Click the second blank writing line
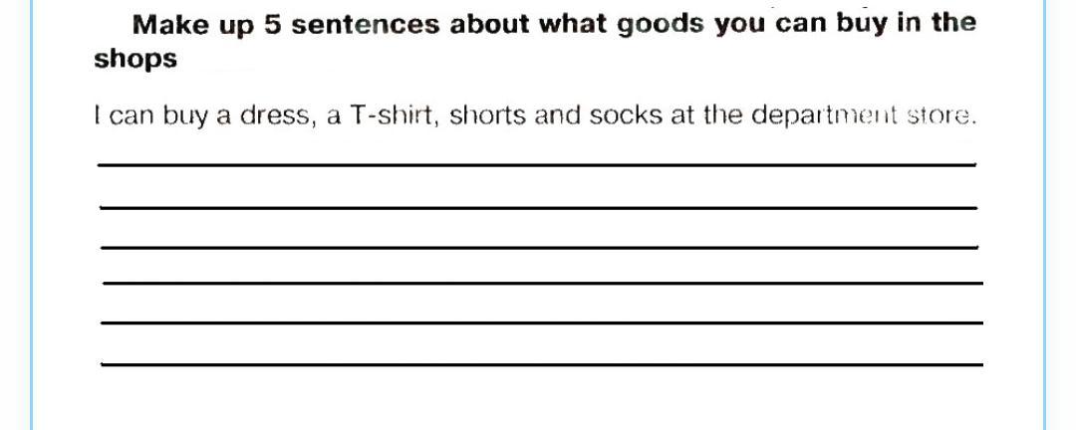Viewport: 1076px width, 430px height. coord(539,206)
